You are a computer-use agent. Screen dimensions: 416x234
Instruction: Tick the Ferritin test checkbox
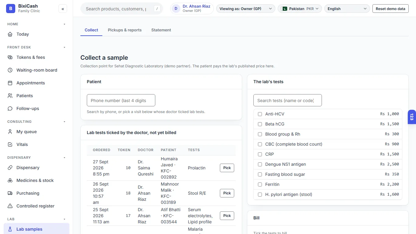[x=260, y=184]
